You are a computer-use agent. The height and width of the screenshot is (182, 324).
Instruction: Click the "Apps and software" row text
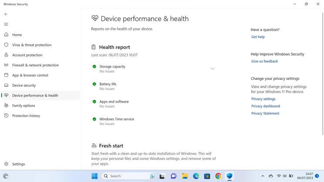[x=114, y=101]
